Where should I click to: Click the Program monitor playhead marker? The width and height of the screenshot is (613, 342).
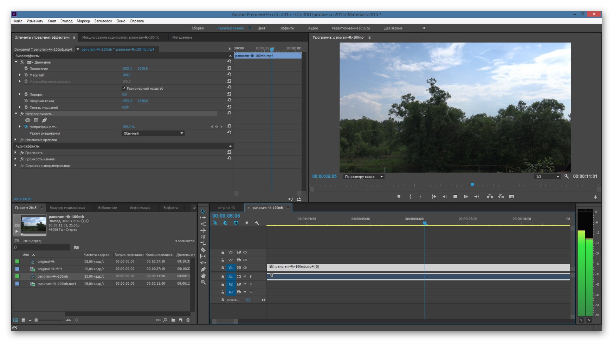tap(472, 185)
